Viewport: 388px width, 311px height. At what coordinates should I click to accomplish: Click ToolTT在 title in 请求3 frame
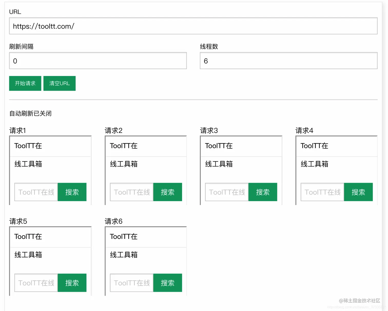click(x=219, y=146)
